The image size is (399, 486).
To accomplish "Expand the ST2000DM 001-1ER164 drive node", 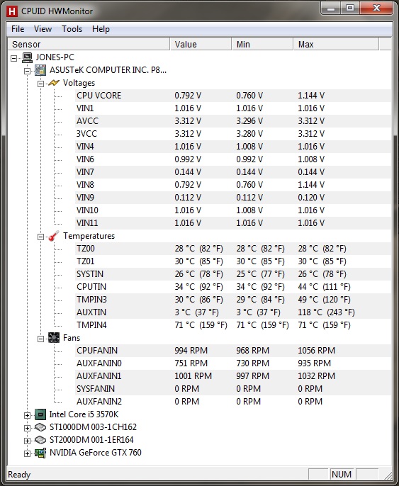I will tap(27, 441).
